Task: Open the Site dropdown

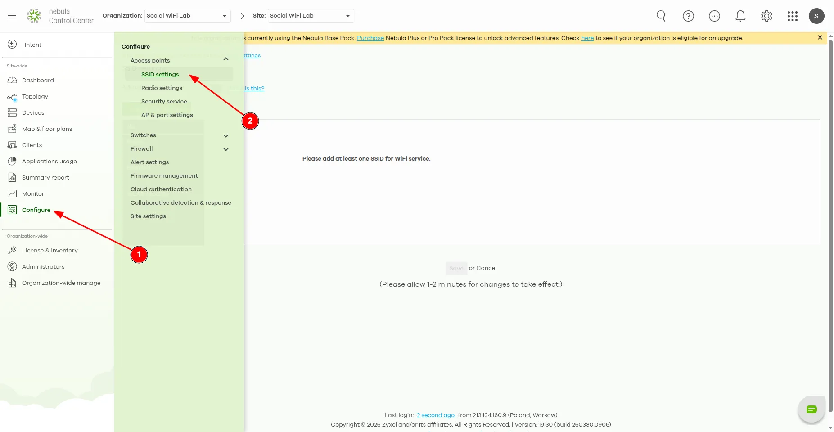Action: [x=311, y=16]
